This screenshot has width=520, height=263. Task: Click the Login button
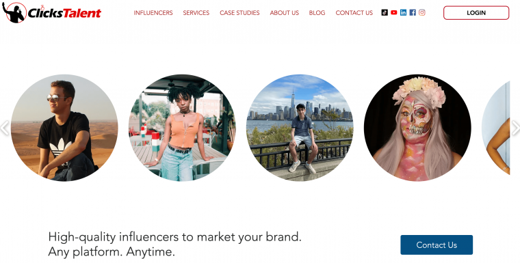click(476, 13)
